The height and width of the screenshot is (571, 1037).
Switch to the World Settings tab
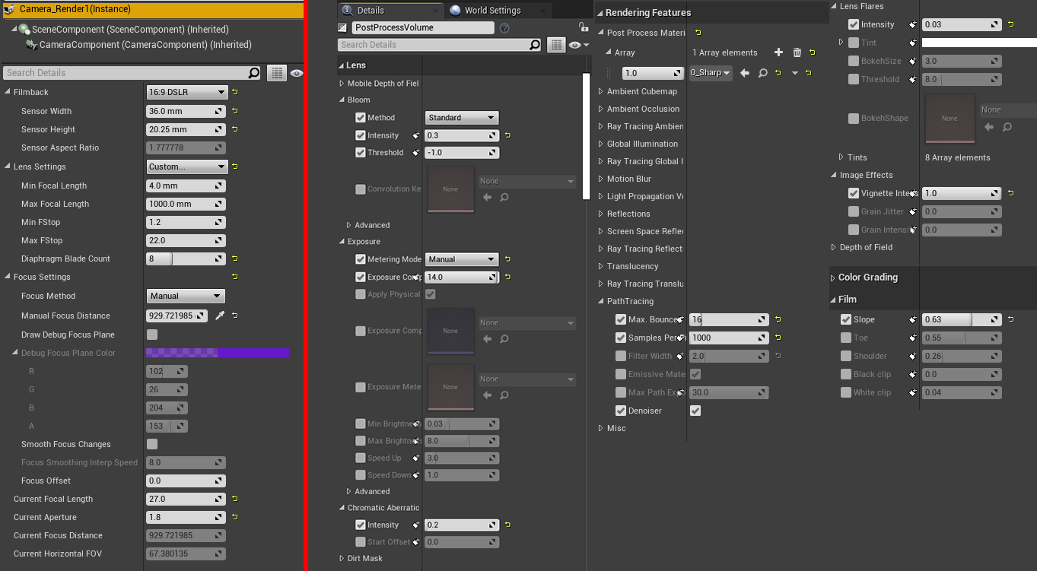(493, 11)
